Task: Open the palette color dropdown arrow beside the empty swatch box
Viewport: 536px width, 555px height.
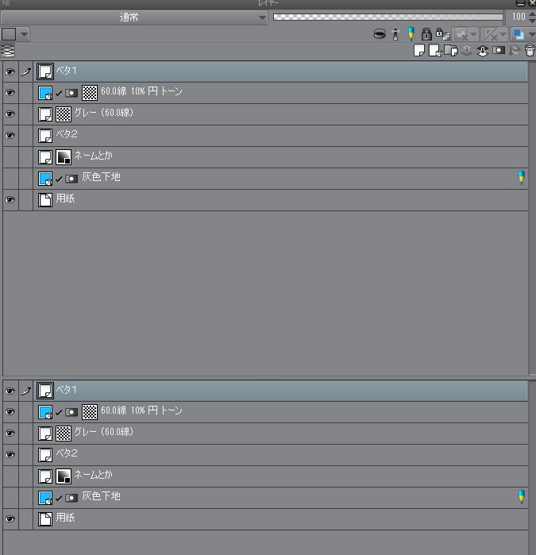Action: [x=24, y=34]
